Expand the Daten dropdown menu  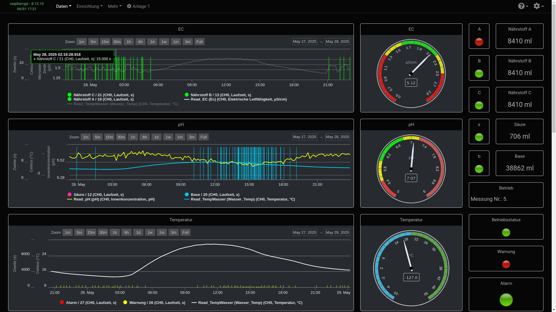coord(63,6)
